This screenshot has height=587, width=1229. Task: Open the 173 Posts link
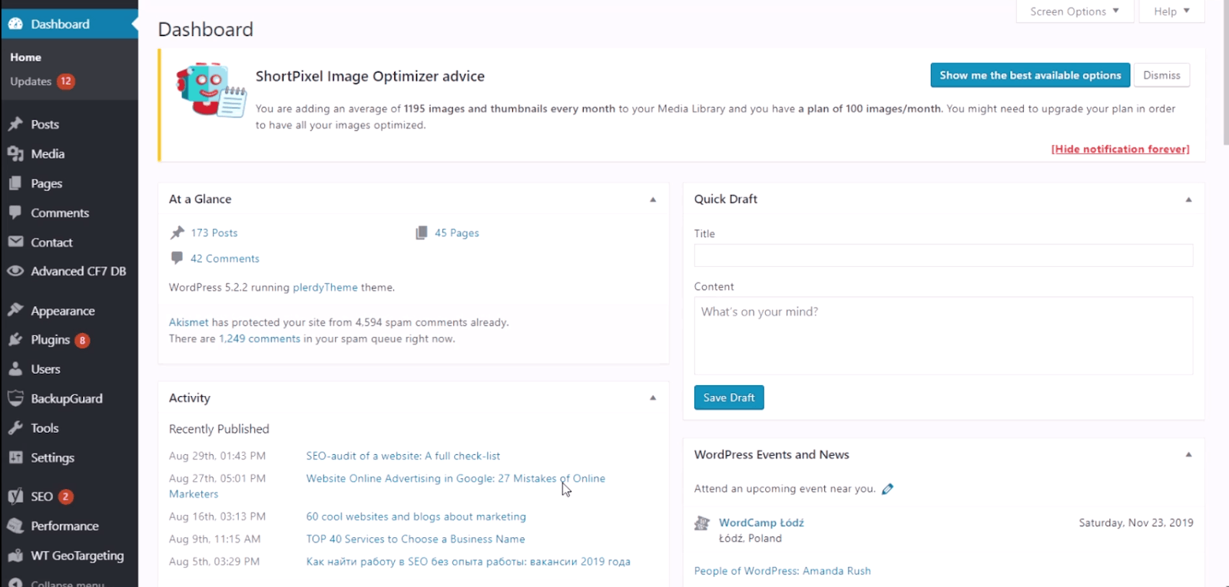pyautogui.click(x=214, y=232)
